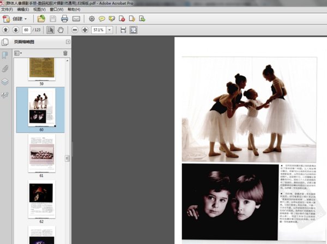Collapse the page thumbnails panel
The image size is (327, 244).
click(x=68, y=42)
